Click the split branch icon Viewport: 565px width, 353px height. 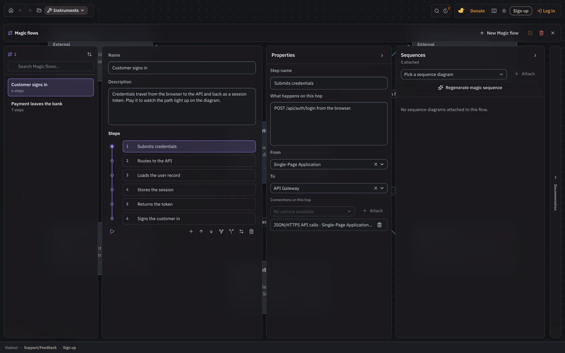pyautogui.click(x=231, y=231)
